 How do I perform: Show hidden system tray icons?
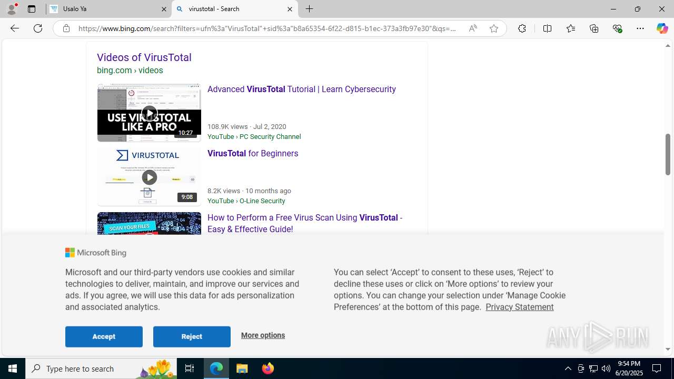click(568, 368)
